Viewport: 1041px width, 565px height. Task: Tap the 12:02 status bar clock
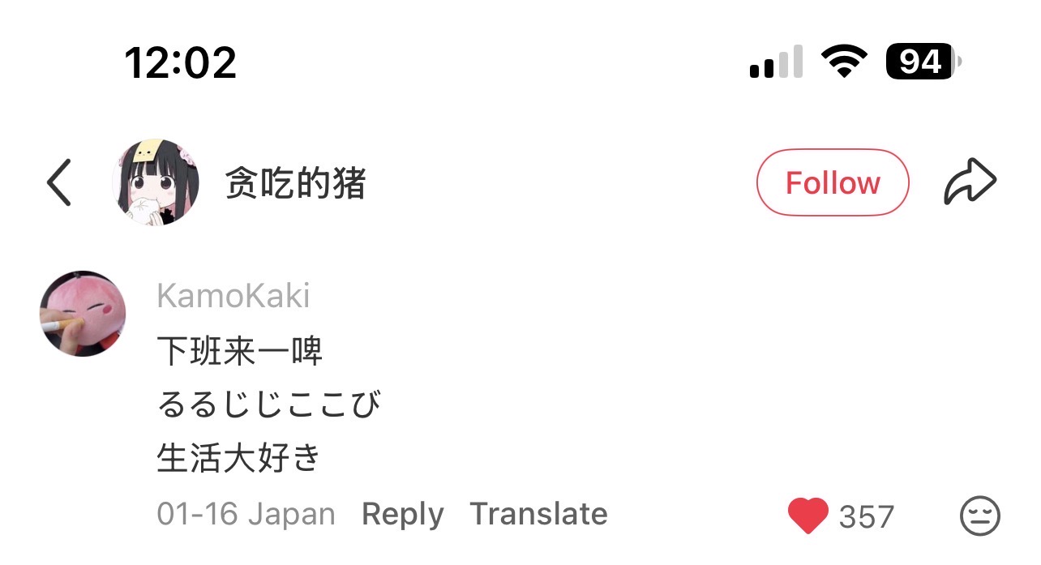180,62
